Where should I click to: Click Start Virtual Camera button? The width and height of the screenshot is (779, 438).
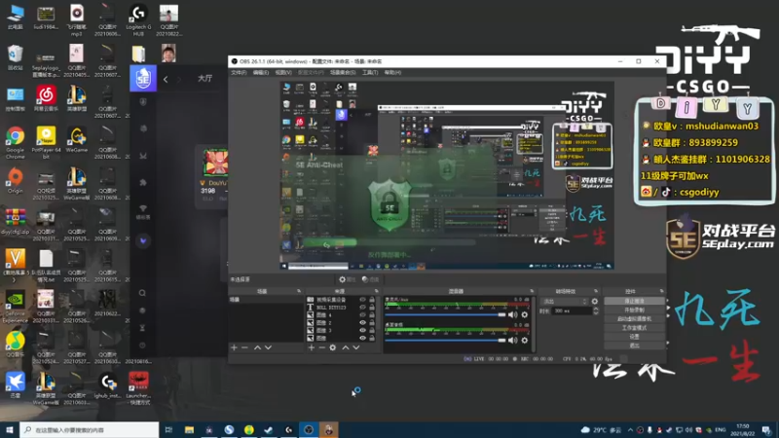point(635,319)
